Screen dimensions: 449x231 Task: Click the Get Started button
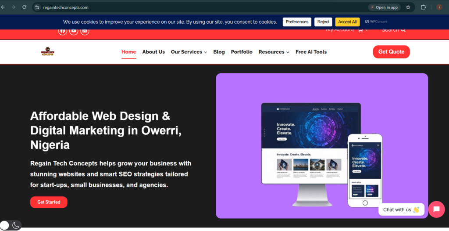point(49,202)
